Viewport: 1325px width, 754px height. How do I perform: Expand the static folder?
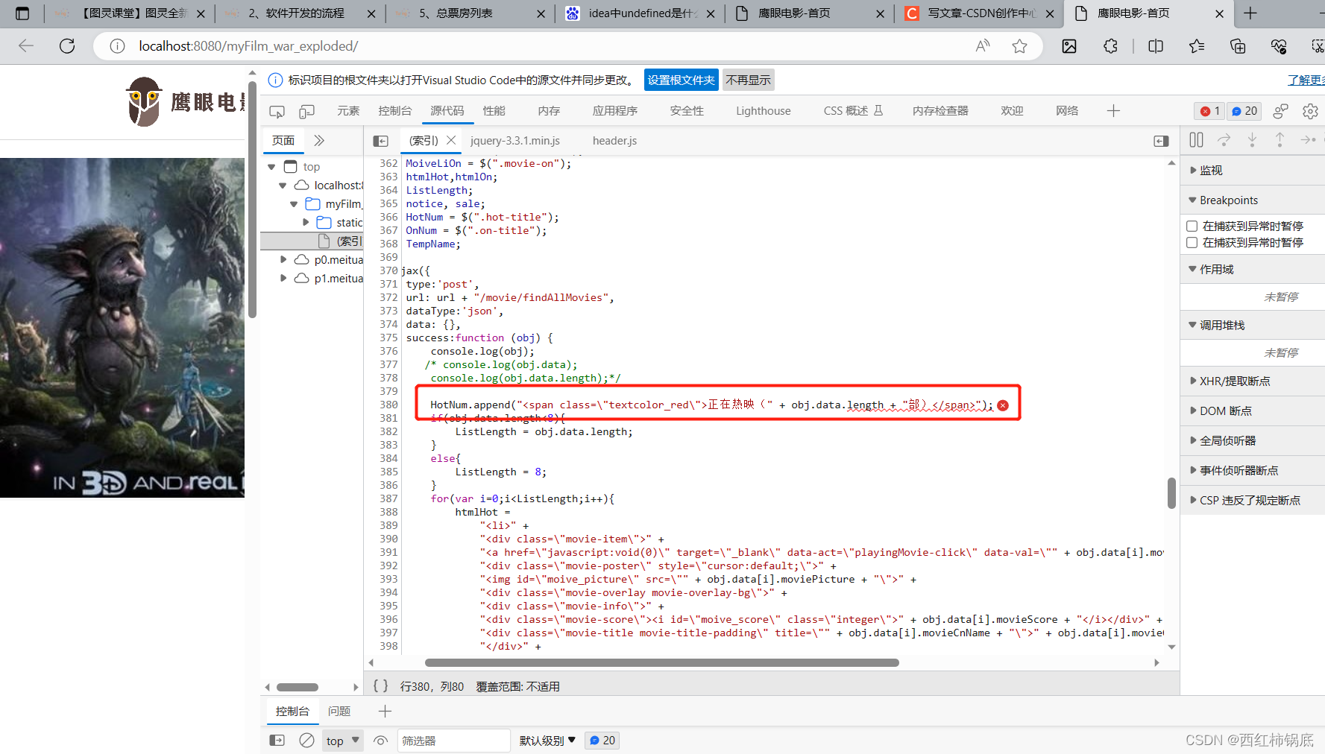tap(306, 222)
